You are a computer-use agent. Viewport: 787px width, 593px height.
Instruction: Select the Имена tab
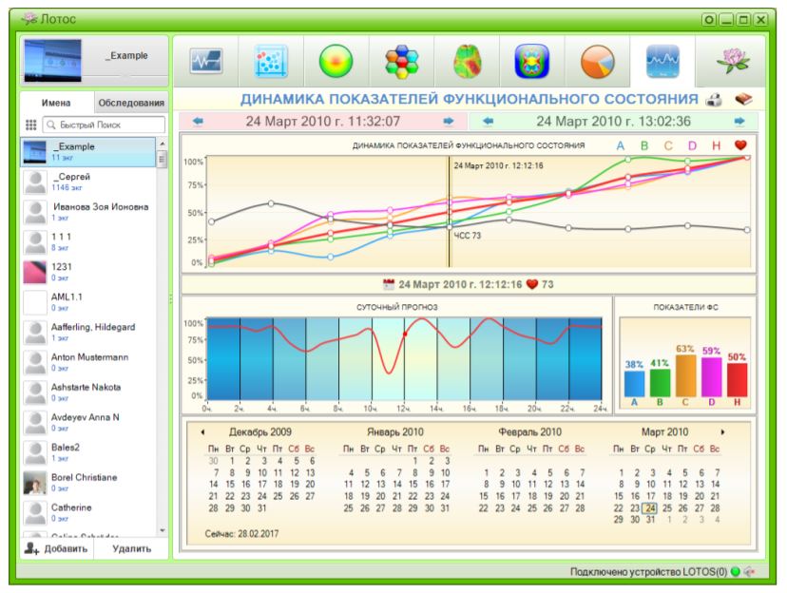pyautogui.click(x=58, y=103)
